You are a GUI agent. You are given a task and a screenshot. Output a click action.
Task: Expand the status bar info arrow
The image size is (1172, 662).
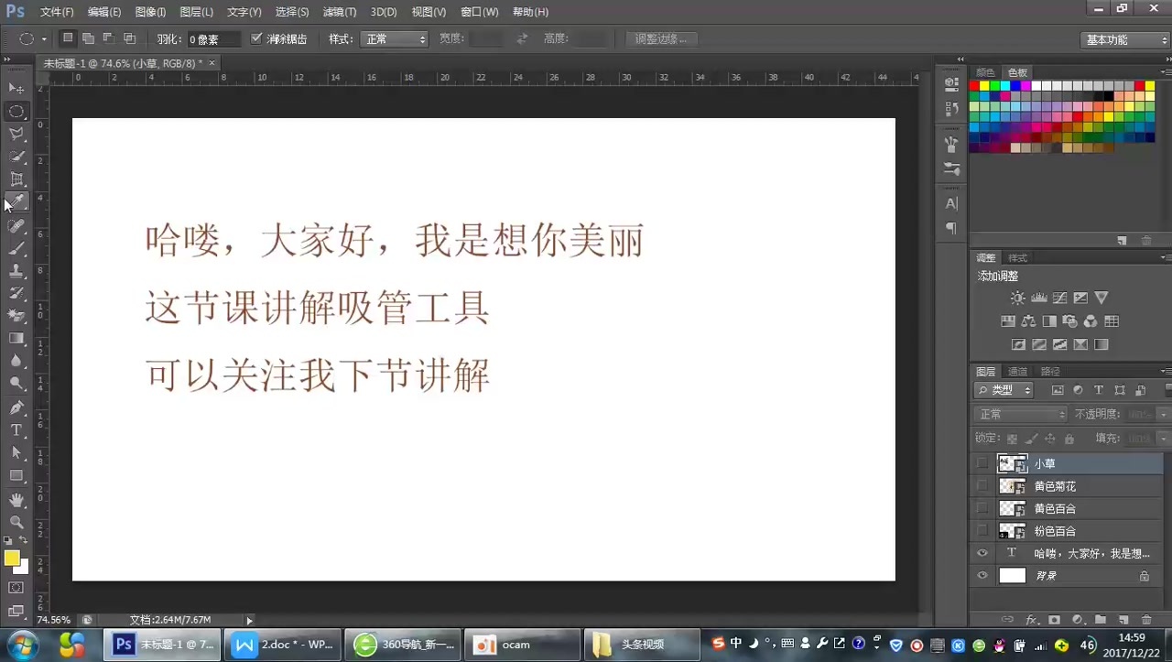[x=249, y=620]
